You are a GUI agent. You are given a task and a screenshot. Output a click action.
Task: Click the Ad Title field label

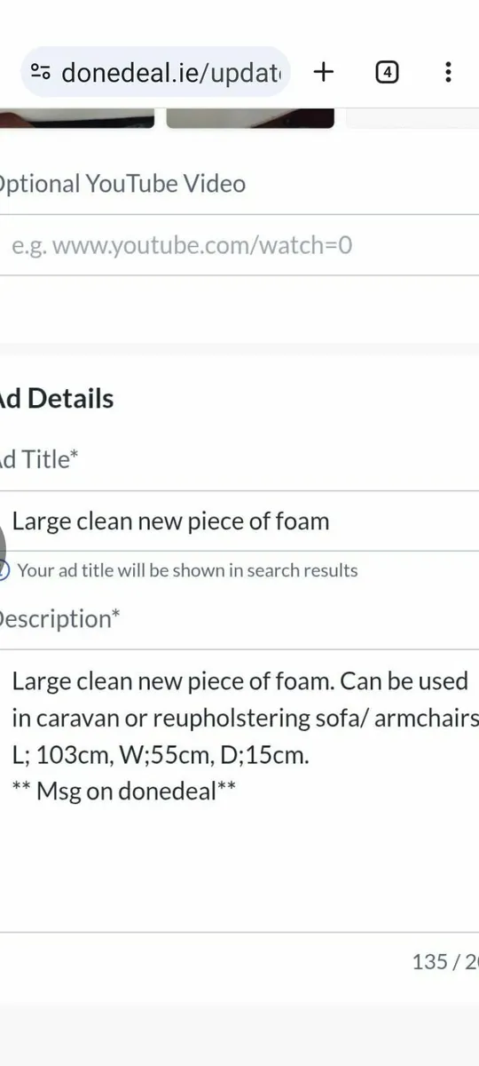(x=39, y=459)
